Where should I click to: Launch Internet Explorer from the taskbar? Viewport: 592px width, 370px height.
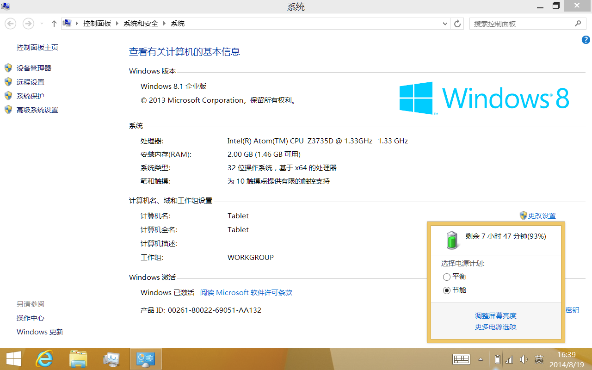click(x=45, y=359)
